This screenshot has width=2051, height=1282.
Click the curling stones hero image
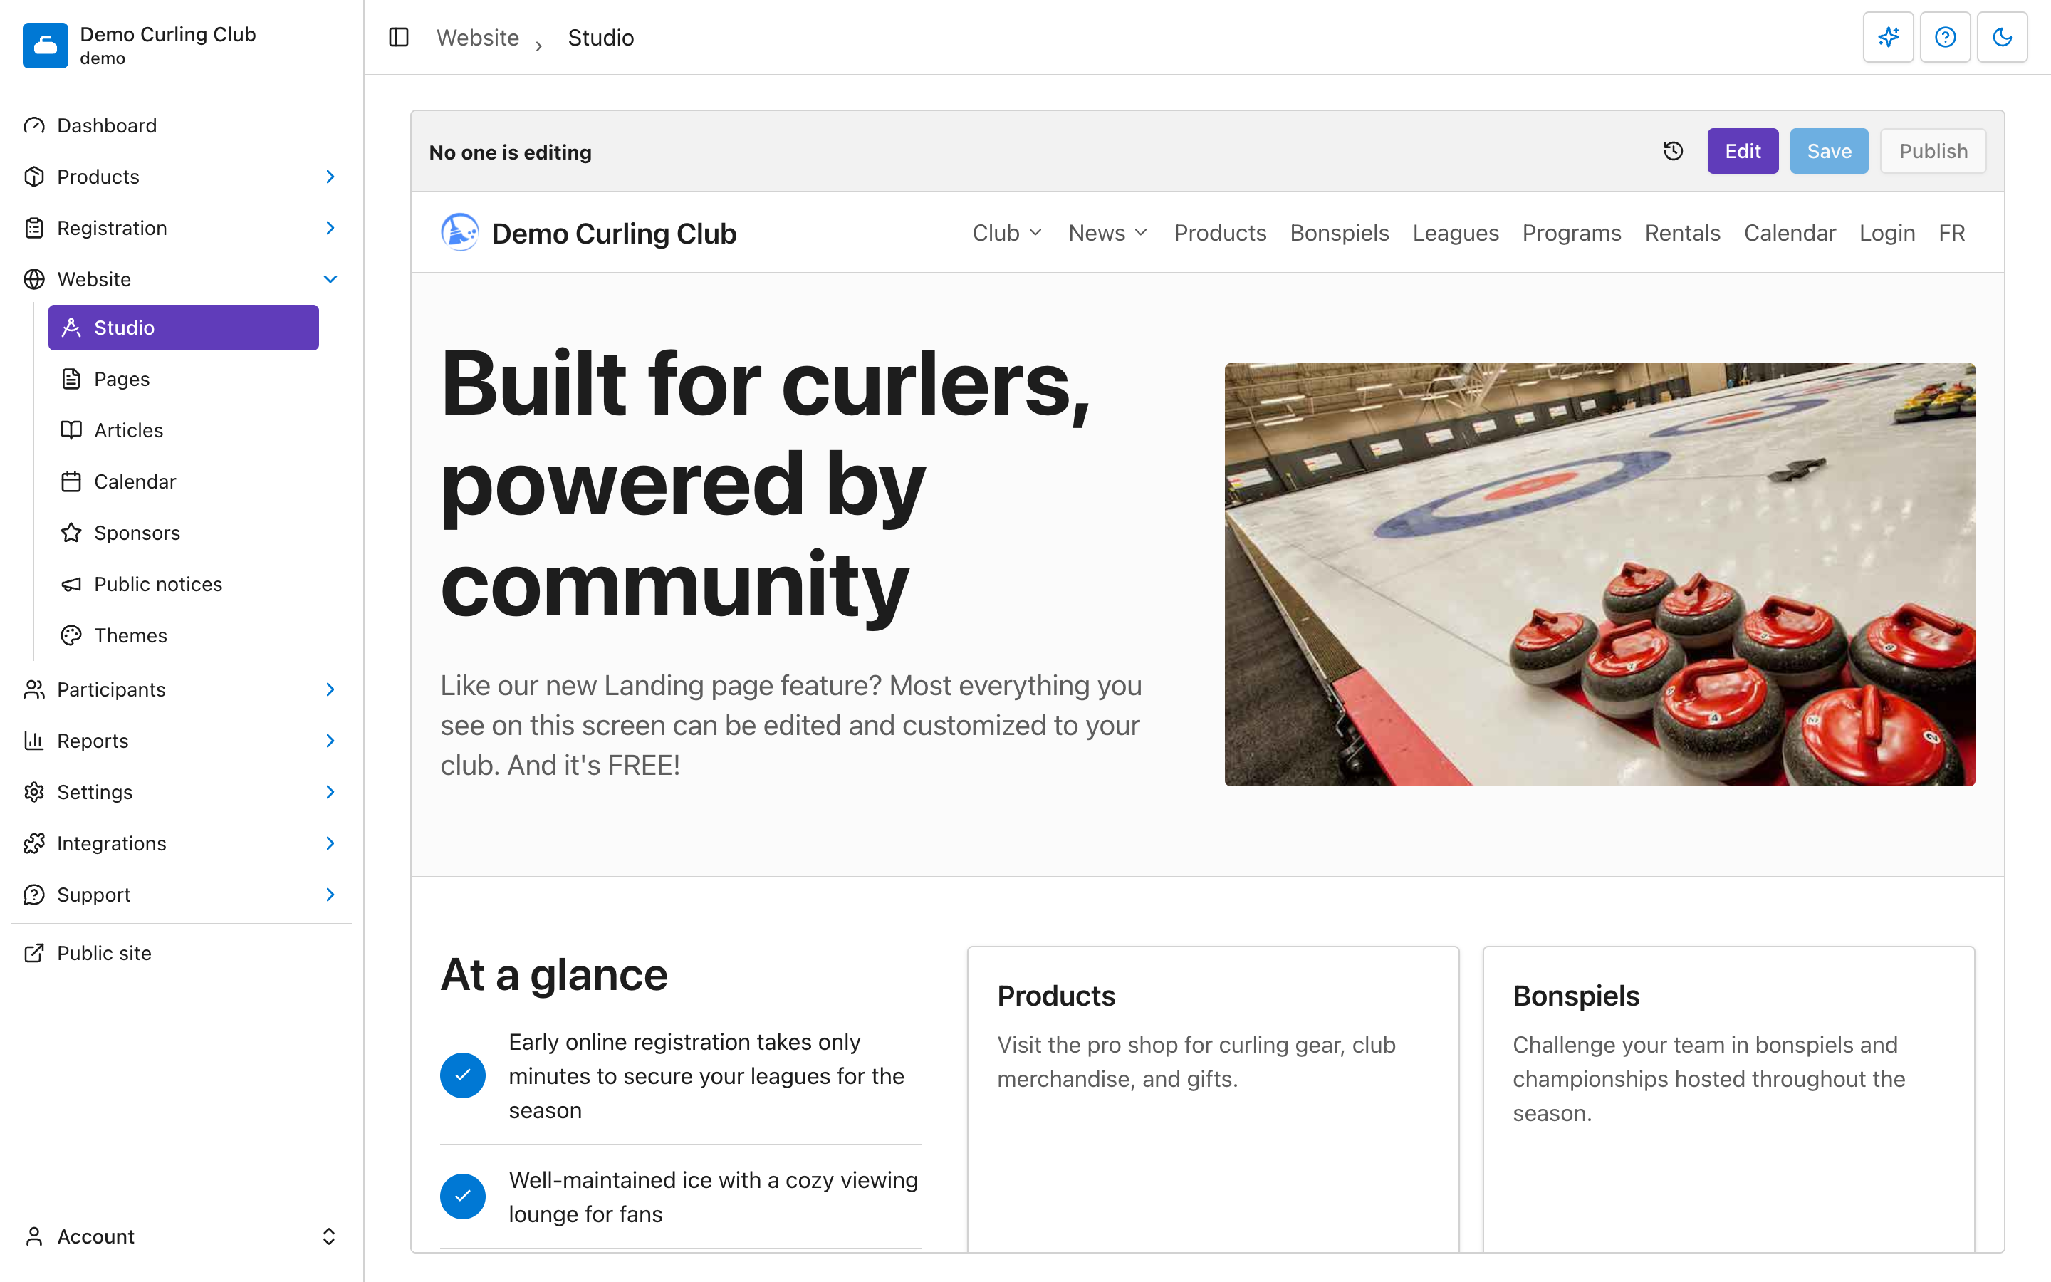(1599, 575)
